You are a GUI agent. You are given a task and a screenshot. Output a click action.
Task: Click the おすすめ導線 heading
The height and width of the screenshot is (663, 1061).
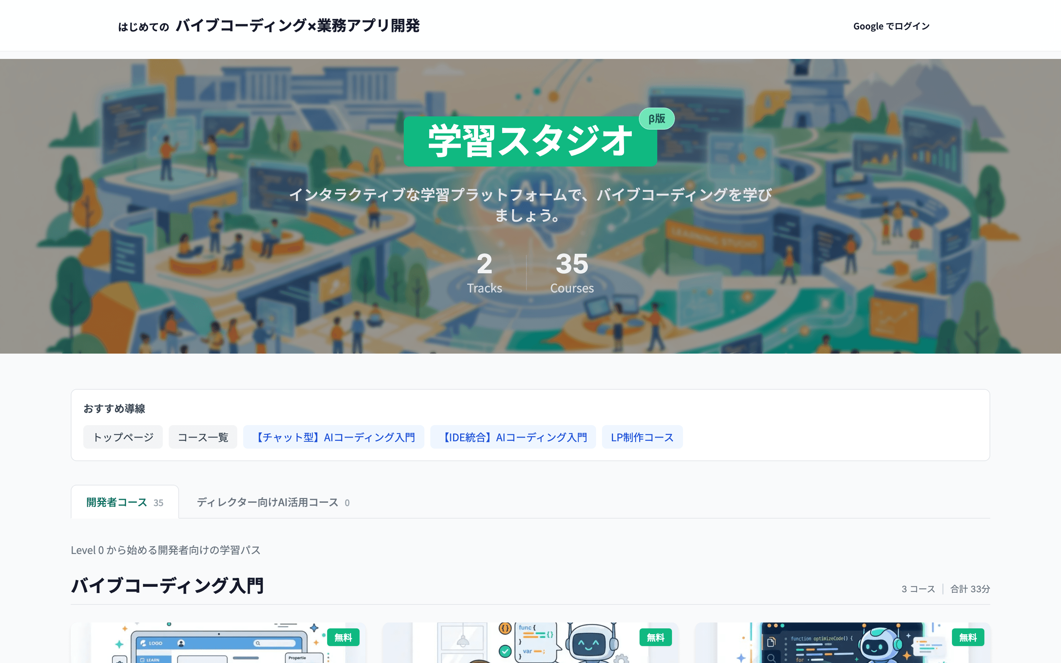pyautogui.click(x=114, y=408)
